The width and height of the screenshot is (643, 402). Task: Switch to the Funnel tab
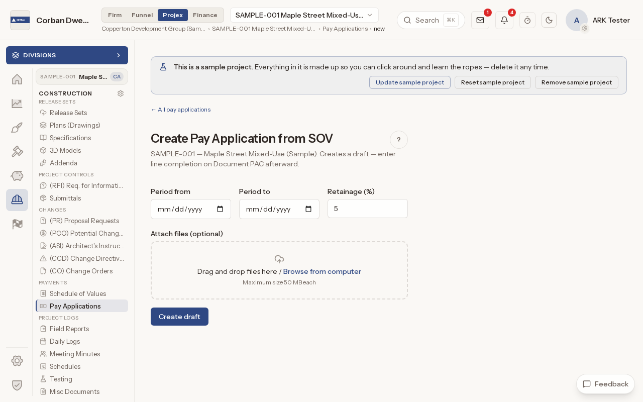pos(142,15)
